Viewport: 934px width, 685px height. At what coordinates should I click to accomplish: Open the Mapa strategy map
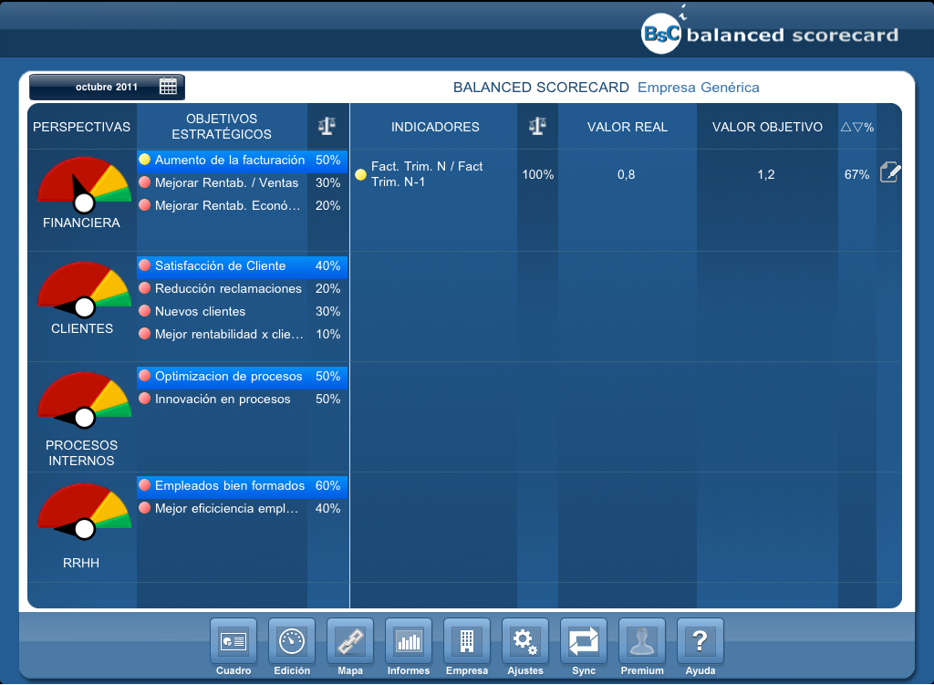[x=350, y=642]
